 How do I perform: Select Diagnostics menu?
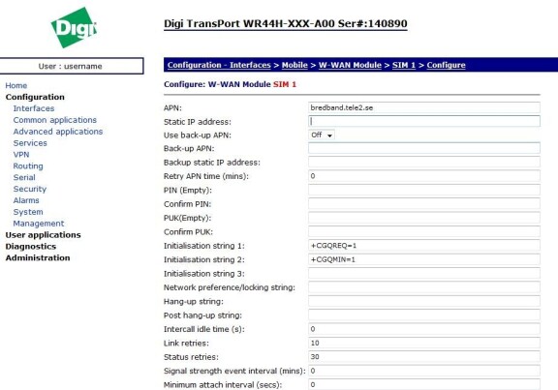pyautogui.click(x=31, y=247)
